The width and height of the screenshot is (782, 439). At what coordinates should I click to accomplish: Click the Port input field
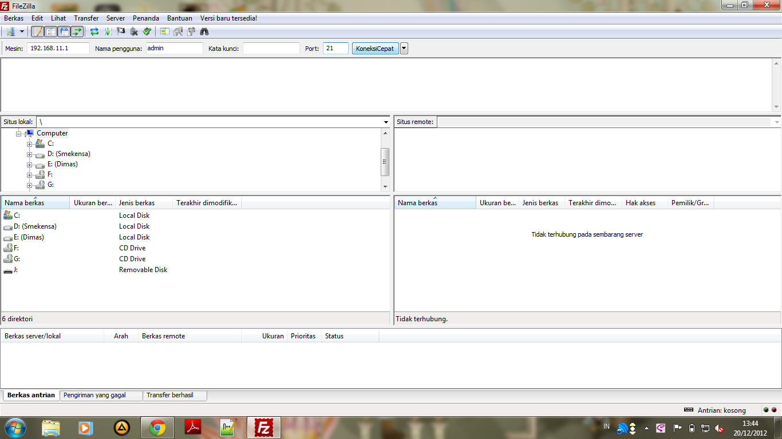coord(335,49)
